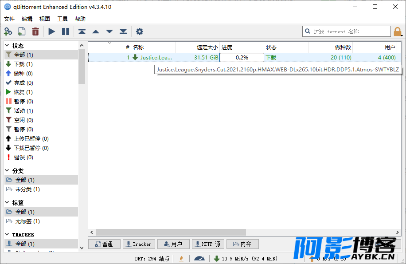Click the firewalled connection status icon

[182, 258]
